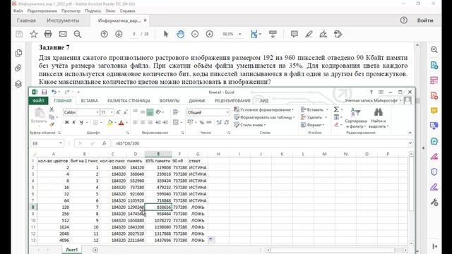Click the Excel vertical scrollbar down arrow
Screen dimensions: 452x254
411,243
